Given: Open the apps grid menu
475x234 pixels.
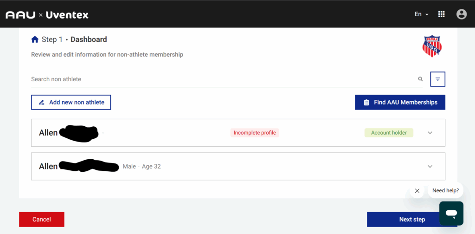Looking at the screenshot, I should pyautogui.click(x=441, y=14).
